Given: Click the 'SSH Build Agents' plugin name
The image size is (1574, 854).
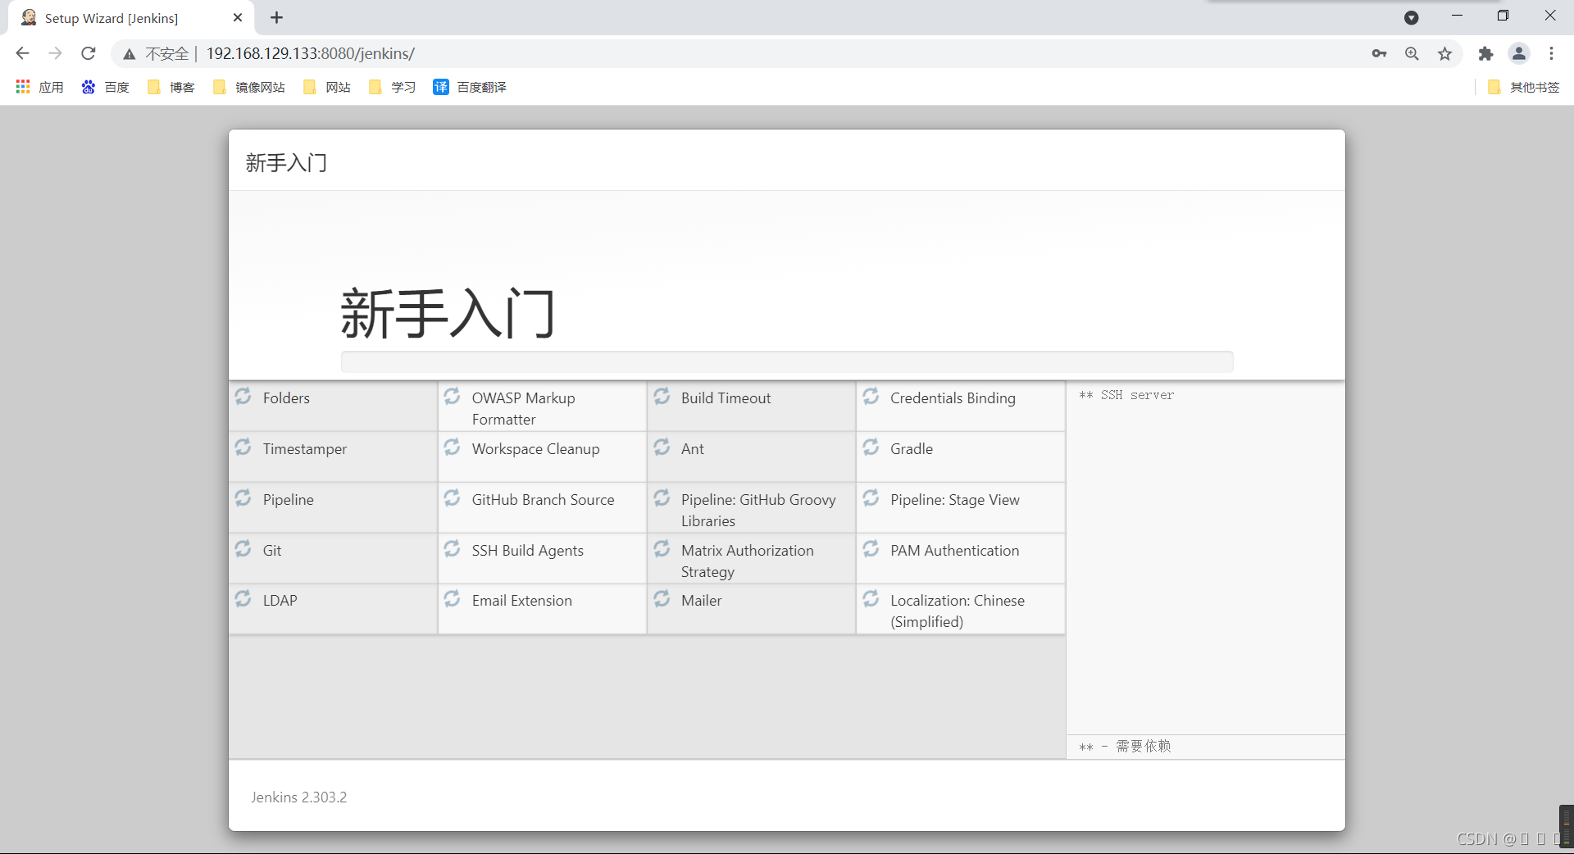Looking at the screenshot, I should (528, 550).
